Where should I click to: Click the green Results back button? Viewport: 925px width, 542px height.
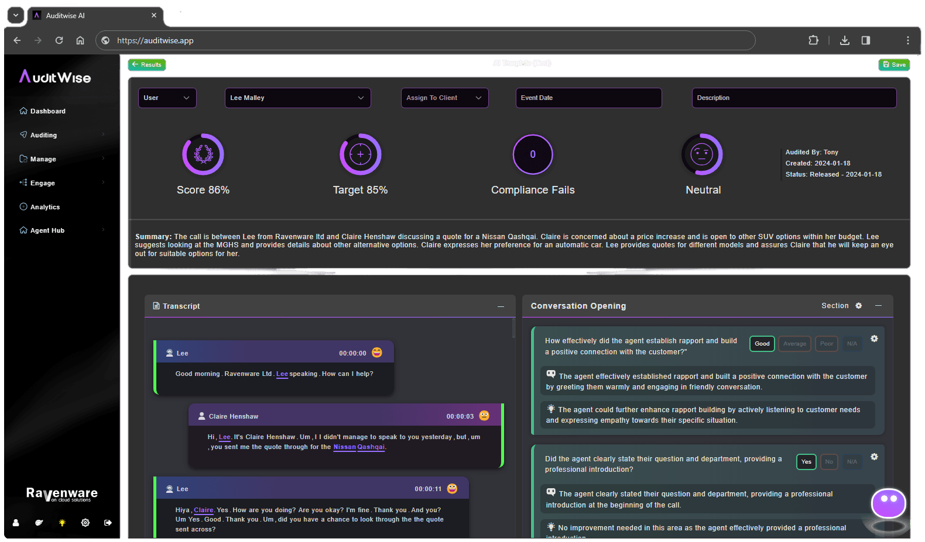point(147,65)
